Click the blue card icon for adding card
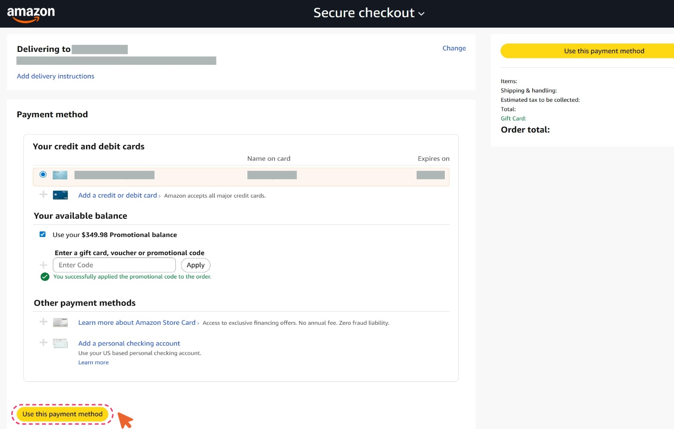This screenshot has height=429, width=674. pos(60,195)
